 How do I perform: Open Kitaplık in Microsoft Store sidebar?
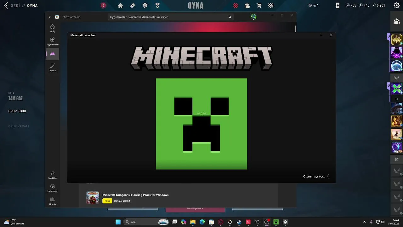(x=53, y=201)
